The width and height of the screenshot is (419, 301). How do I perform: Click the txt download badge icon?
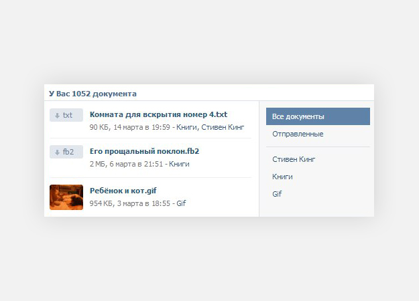pos(66,115)
